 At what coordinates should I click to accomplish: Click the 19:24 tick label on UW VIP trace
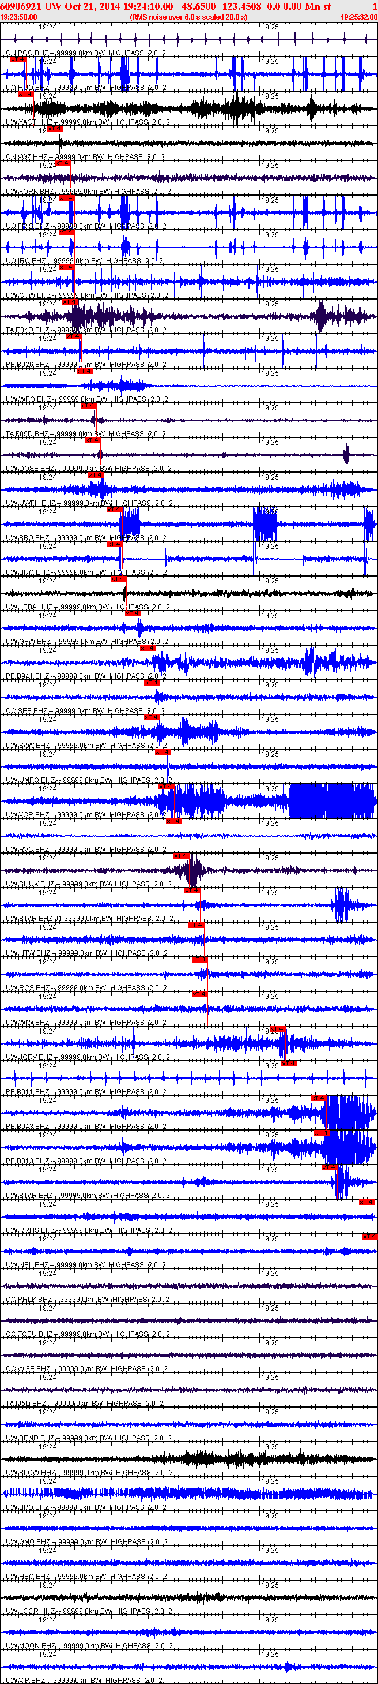(47, 1655)
